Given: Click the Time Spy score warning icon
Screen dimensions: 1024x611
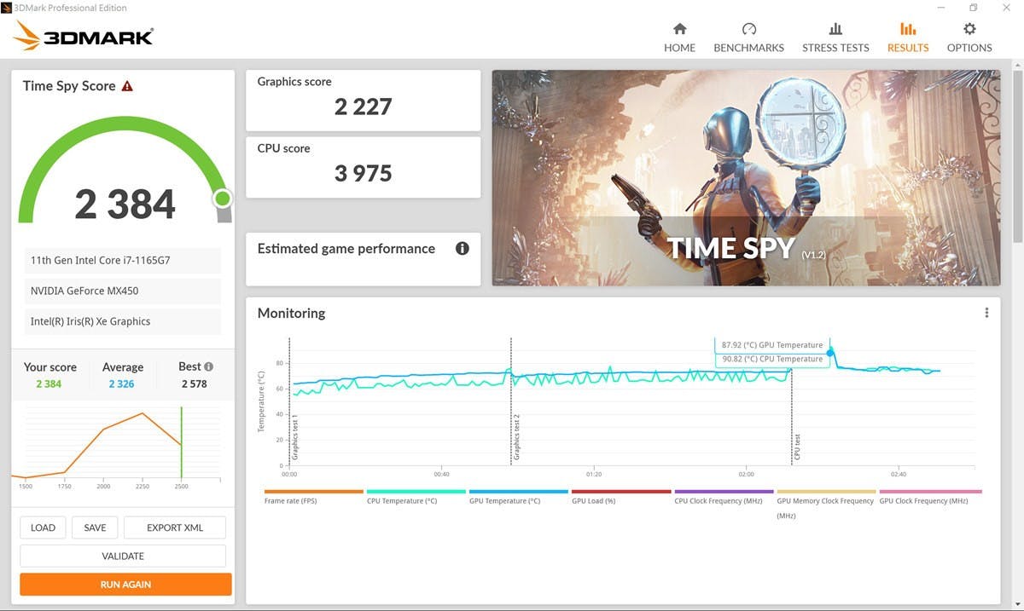Looking at the screenshot, I should (127, 86).
